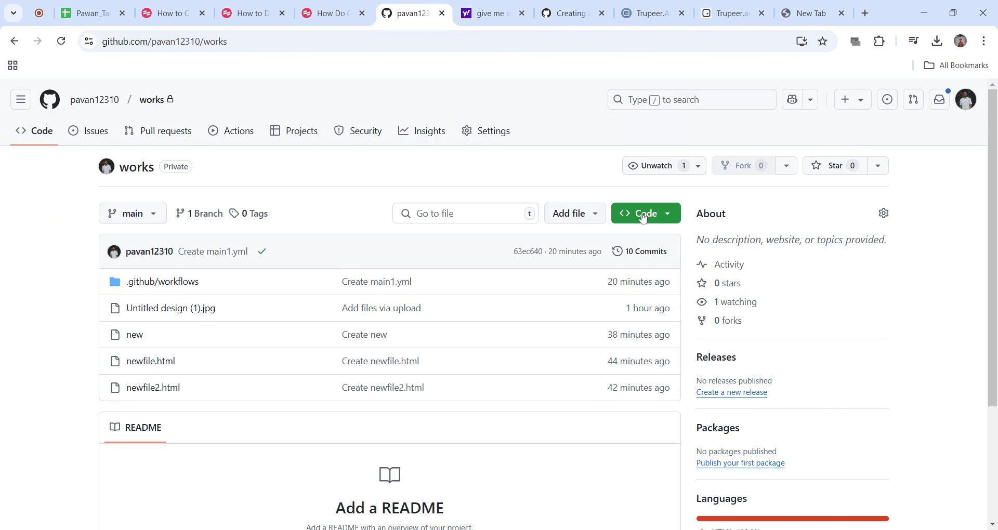The image size is (998, 530).
Task: Open the tab search dropdown arrow
Action: (14, 13)
